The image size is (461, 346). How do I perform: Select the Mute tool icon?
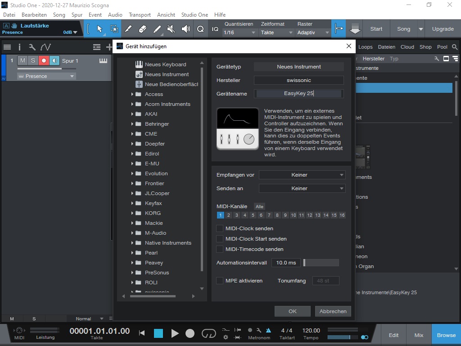click(x=171, y=29)
